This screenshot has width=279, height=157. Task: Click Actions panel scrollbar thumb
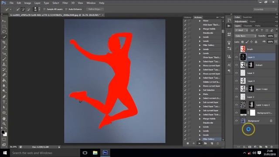pyautogui.click(x=223, y=31)
